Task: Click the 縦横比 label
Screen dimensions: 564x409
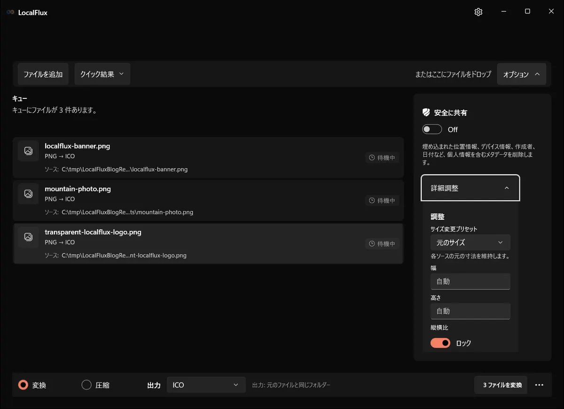Action: 439,328
